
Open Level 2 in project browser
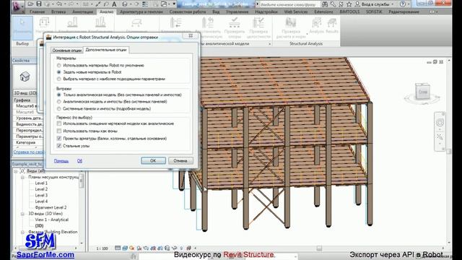point(41,189)
